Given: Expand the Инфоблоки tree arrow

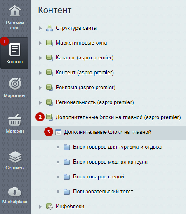Looking at the screenshot, I should coord(40,207).
